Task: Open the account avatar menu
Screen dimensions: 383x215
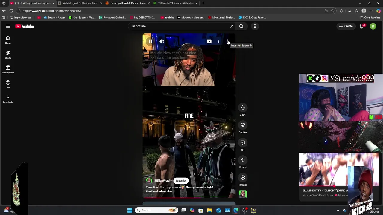Action: (373, 26)
